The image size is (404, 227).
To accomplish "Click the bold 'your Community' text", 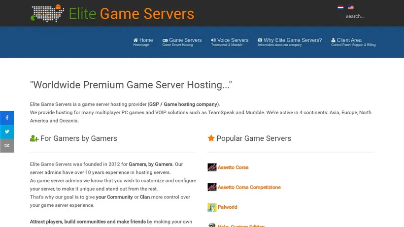I will click(114, 197).
